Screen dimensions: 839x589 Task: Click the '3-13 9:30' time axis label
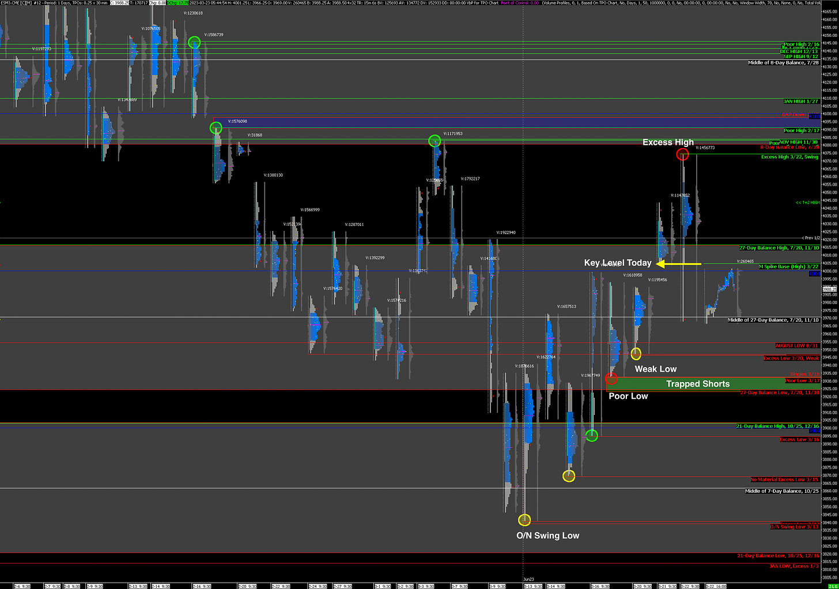(532, 586)
